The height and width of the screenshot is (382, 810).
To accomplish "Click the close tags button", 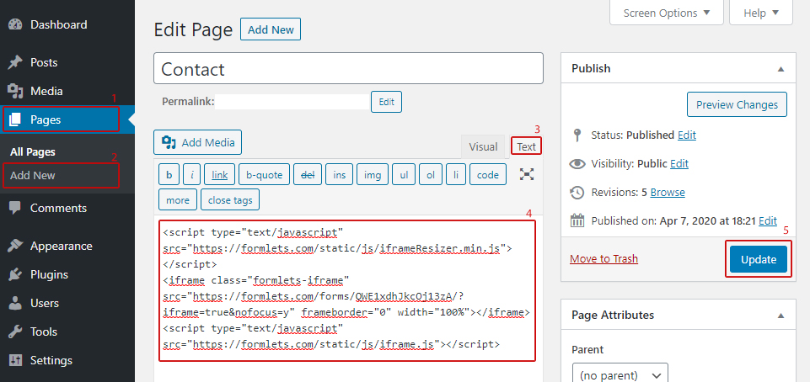I will [x=230, y=200].
